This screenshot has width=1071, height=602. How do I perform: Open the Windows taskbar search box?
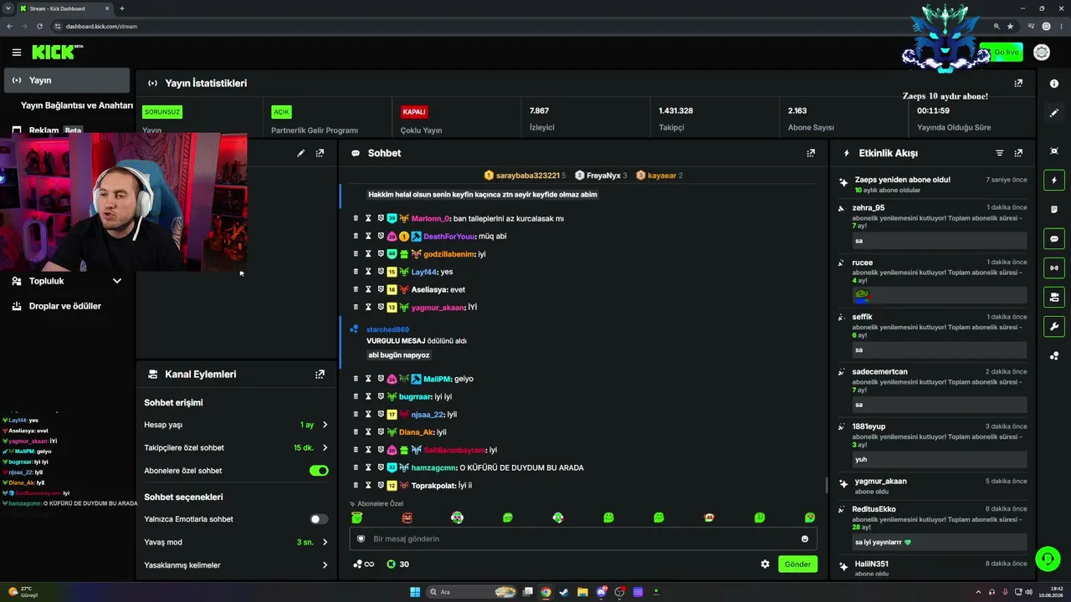473,592
